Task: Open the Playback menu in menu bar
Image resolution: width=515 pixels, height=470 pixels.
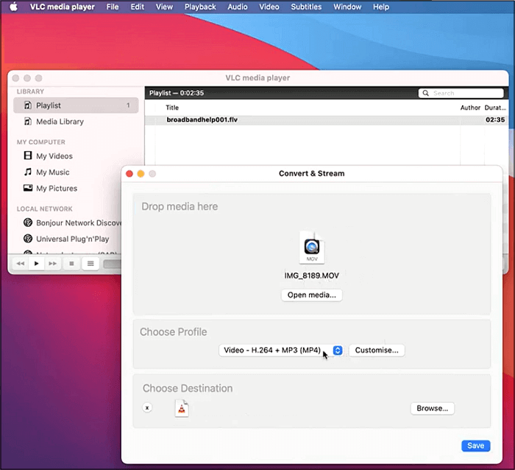Action: coord(200,7)
